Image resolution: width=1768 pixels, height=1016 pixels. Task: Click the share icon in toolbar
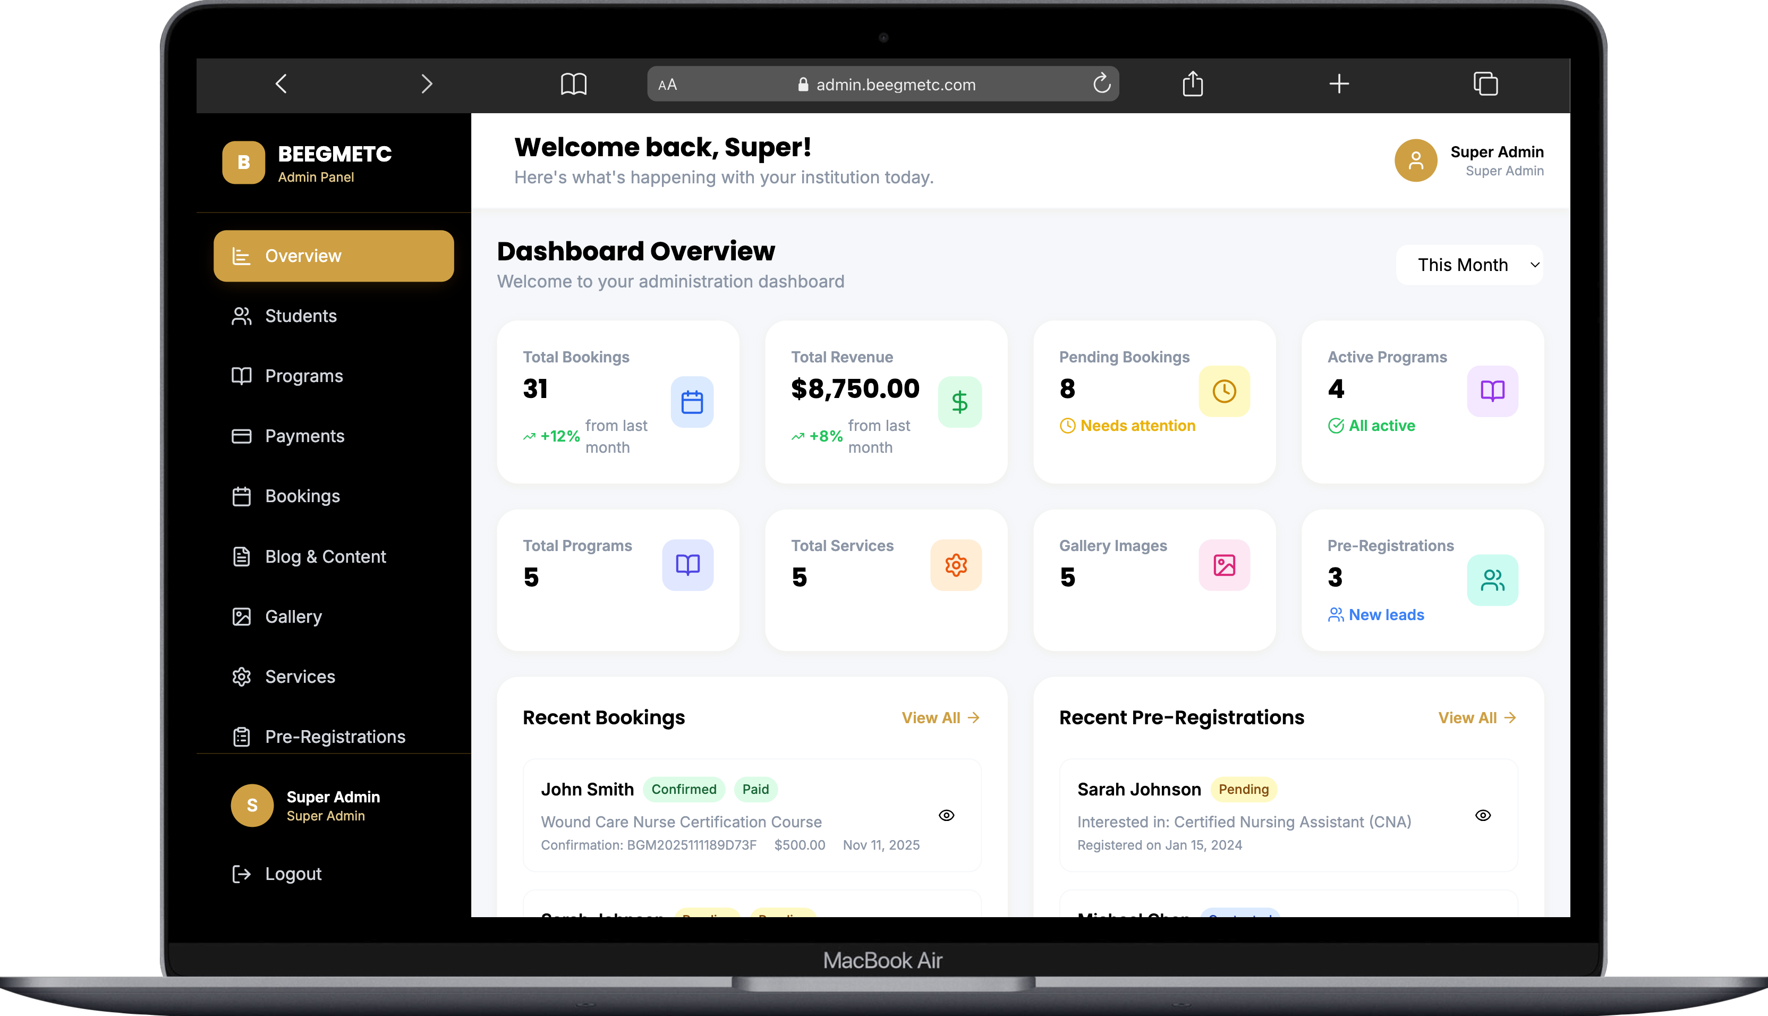point(1193,84)
